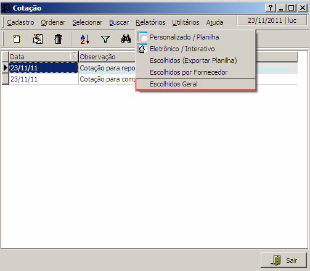
Task: Select second row dated 23/11/11
Action: (x=44, y=79)
